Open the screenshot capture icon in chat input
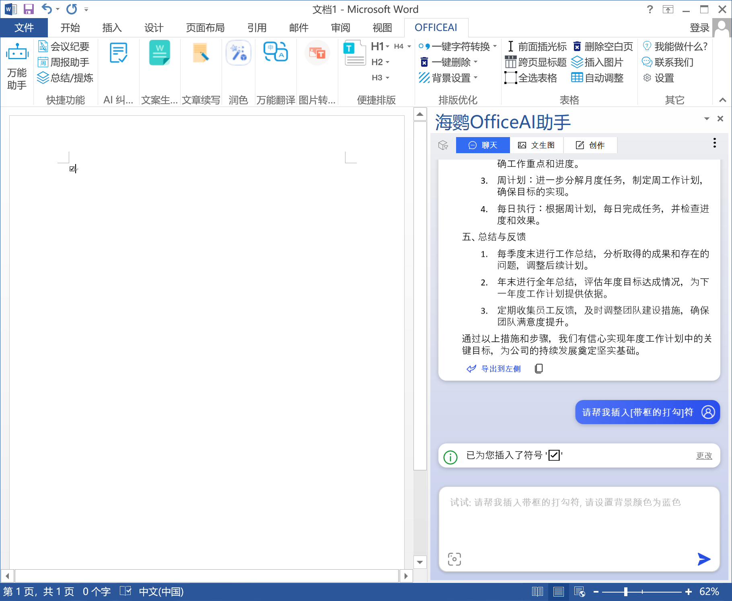Viewport: 732px width, 601px height. 454,559
